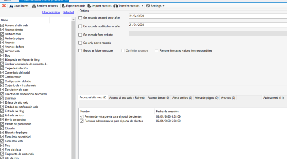
Task: Uncheck Alerta de foro entity
Action: pos(2,34)
